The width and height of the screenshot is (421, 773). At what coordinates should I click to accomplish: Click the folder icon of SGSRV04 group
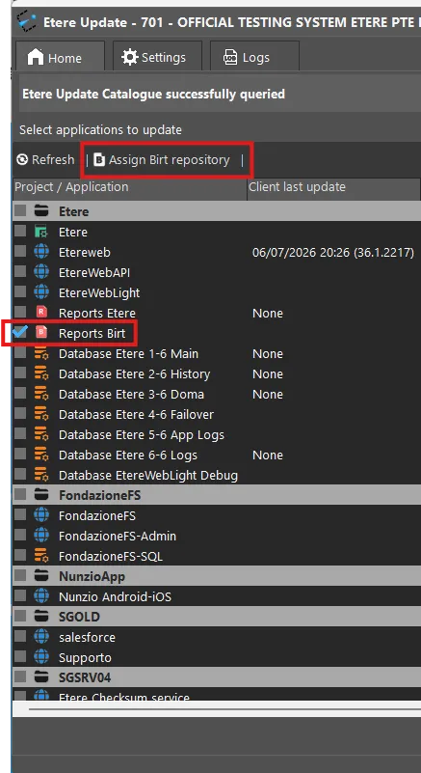(x=41, y=677)
